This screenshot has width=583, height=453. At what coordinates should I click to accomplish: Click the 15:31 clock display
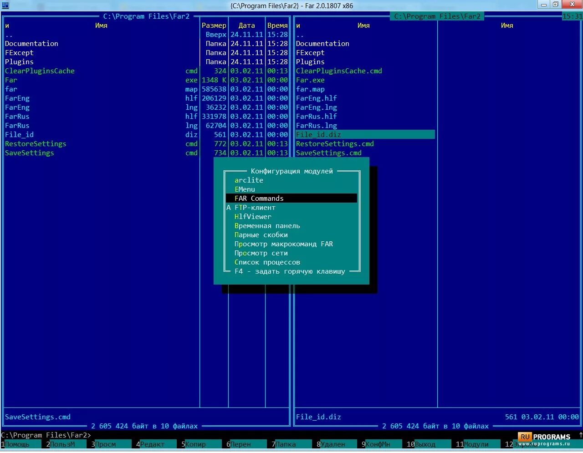pyautogui.click(x=572, y=16)
